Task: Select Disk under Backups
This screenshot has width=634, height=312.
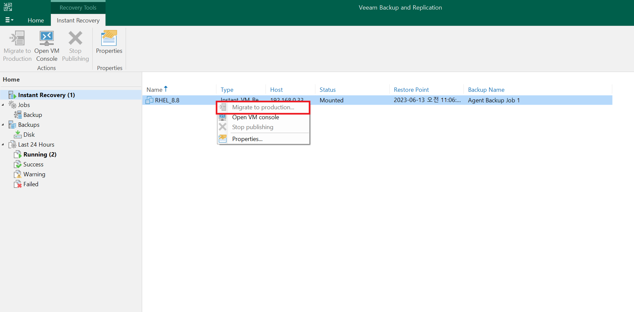Action: [x=29, y=135]
